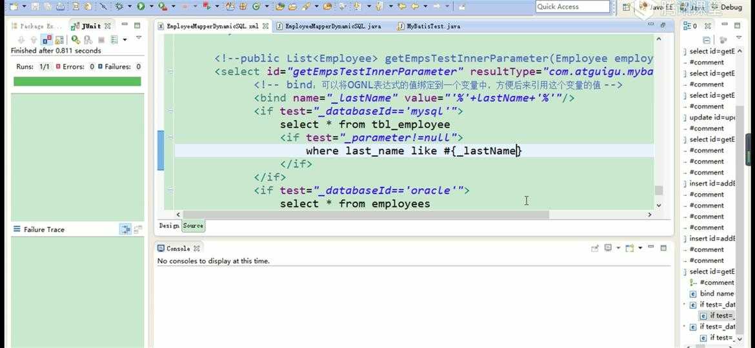
Task: Click the Debug bug toolbar icon
Action: (119, 6)
